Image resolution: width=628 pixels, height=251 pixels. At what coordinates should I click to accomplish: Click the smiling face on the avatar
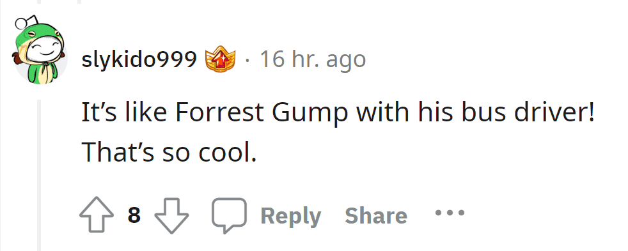coord(42,50)
